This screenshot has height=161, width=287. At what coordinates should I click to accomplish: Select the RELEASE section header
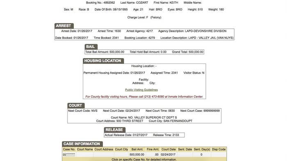click(115, 130)
